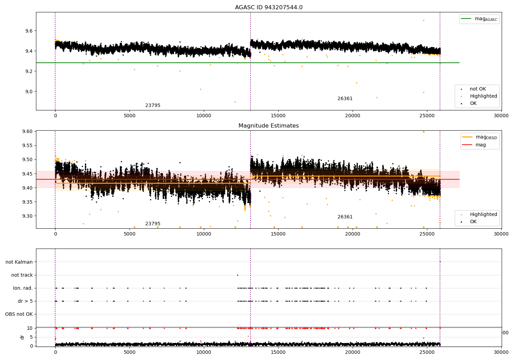
Task: Click the orange outlier point near 9.7 in top plot
Action: [x=424, y=20]
